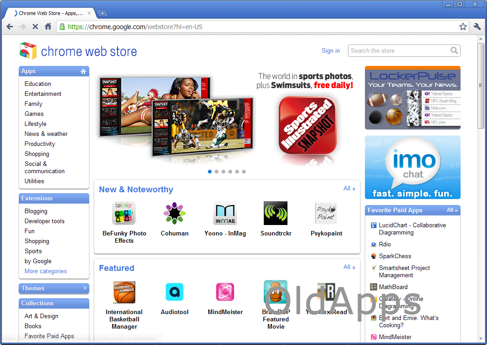
Task: Select the third carousel dot
Action: click(x=223, y=172)
